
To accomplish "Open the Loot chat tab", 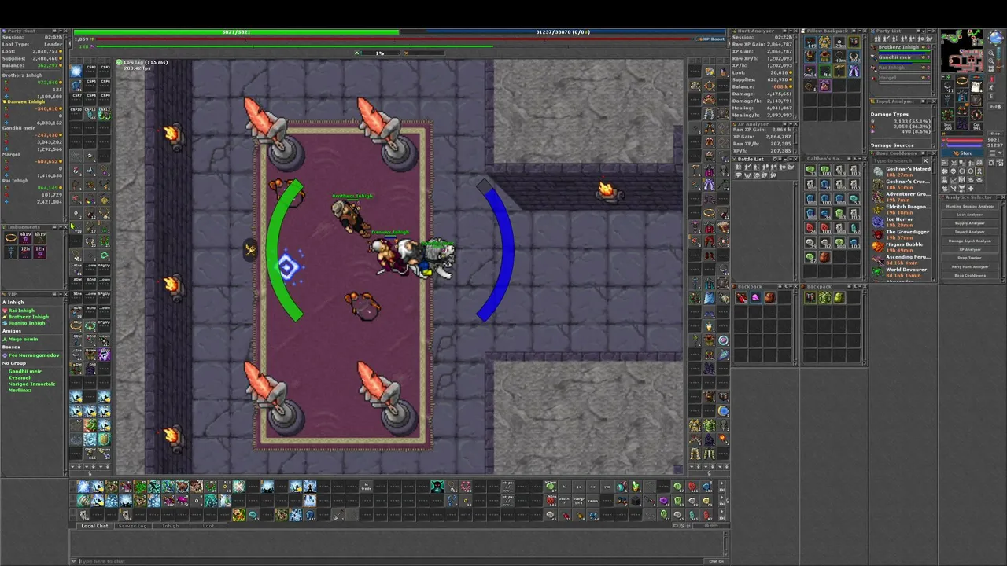I will 208,526.
